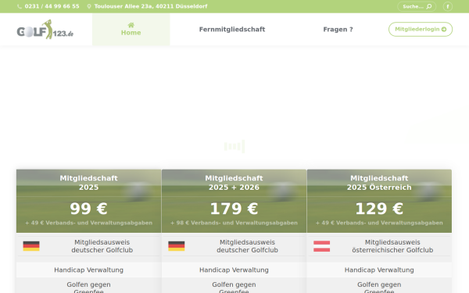Click 'Mitgliedsausweis deutscher Golfclub' in 2025 card
Image resolution: width=469 pixels, height=293 pixels.
coord(102,246)
